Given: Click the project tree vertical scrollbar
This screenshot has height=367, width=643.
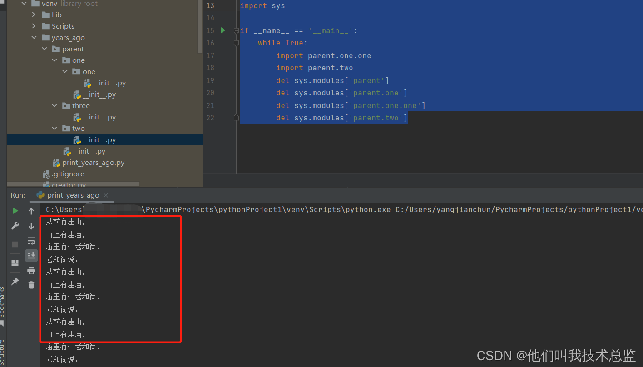Looking at the screenshot, I should pyautogui.click(x=200, y=26).
